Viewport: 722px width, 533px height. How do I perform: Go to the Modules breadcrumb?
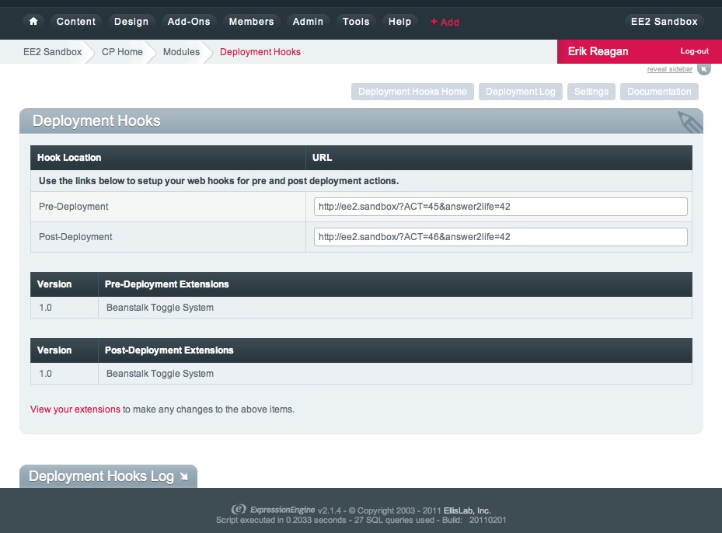tap(181, 52)
